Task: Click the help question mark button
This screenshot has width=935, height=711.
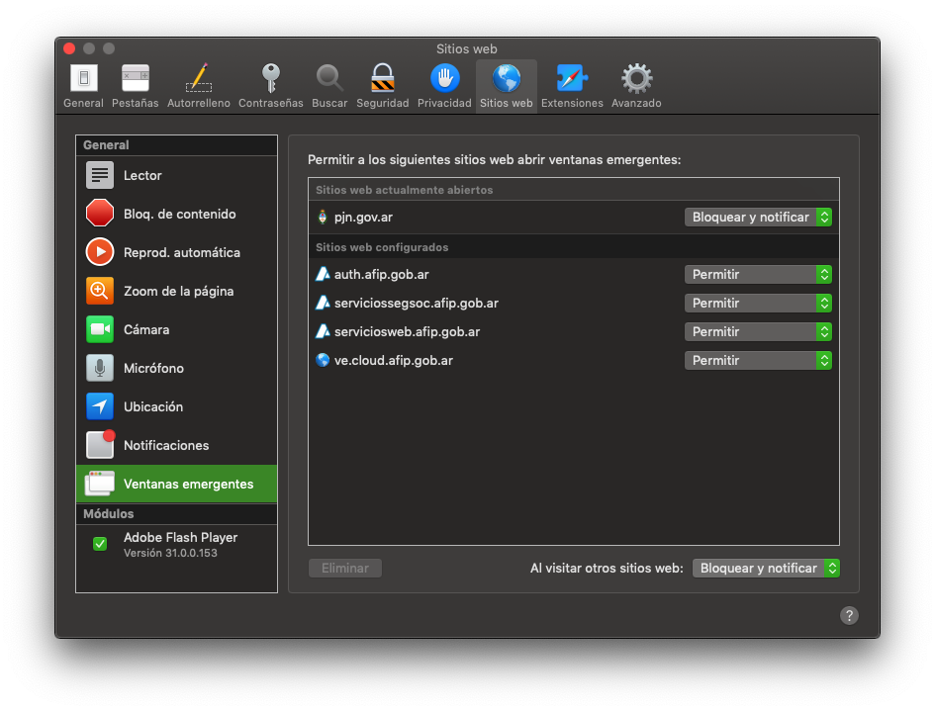Action: tap(849, 615)
